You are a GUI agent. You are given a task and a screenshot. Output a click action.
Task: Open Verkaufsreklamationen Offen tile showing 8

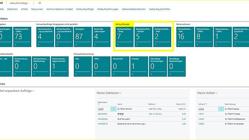coord(204,37)
